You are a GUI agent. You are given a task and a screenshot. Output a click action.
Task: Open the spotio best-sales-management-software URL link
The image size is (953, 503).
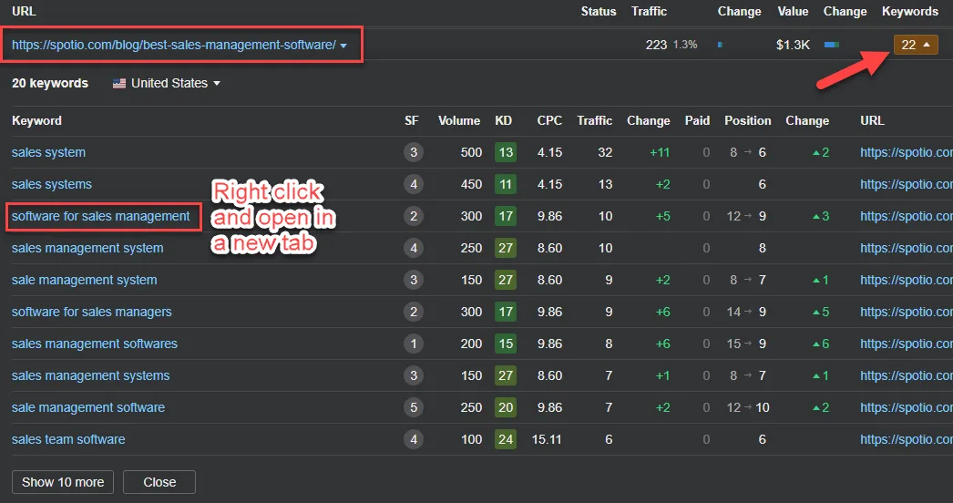(x=174, y=45)
